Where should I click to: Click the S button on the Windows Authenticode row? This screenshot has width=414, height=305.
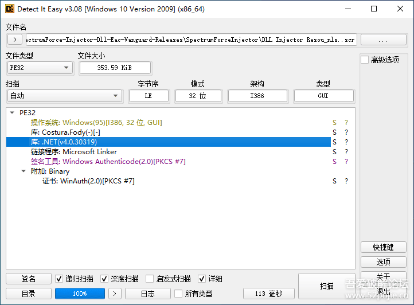(334, 162)
